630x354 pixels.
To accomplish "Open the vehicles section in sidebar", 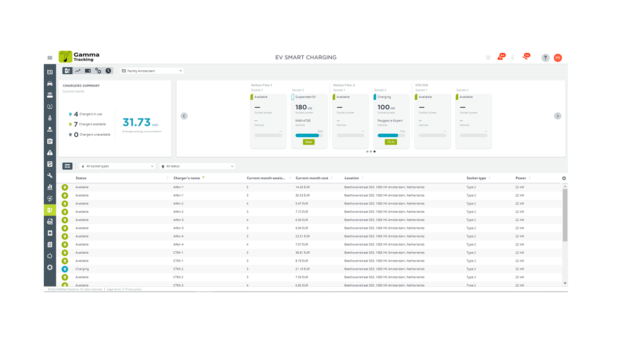I will pos(50,84).
